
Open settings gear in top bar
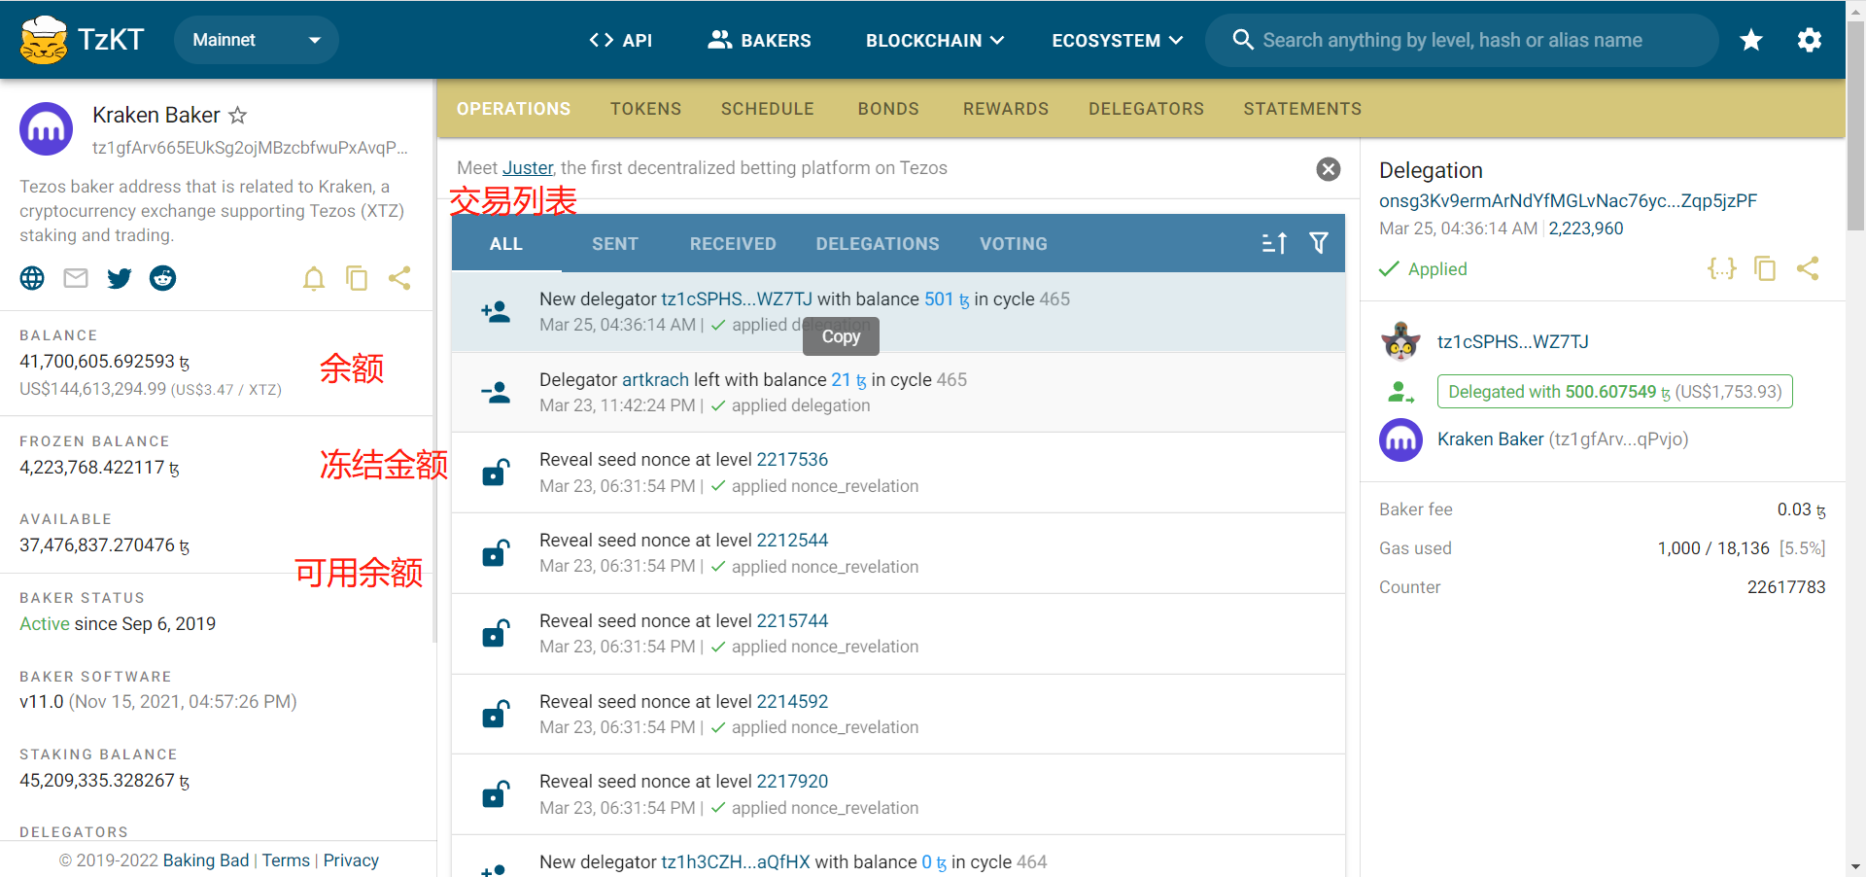point(1809,40)
